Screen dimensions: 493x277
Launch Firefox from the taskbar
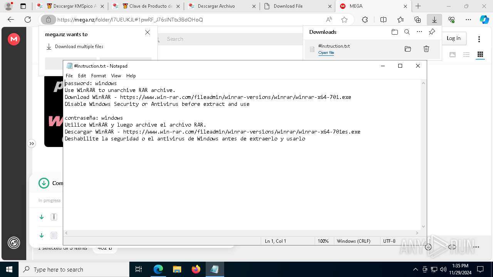tap(196, 269)
